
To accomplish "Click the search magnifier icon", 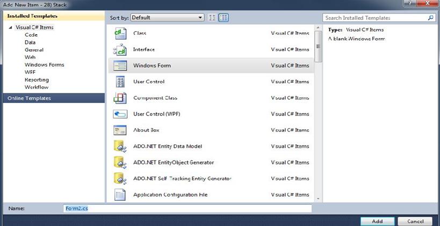I will click(x=430, y=18).
